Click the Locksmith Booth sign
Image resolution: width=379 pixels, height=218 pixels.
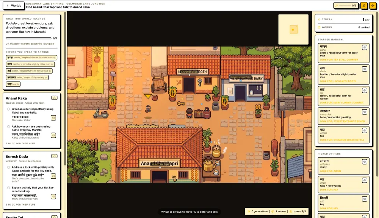coord(193,72)
